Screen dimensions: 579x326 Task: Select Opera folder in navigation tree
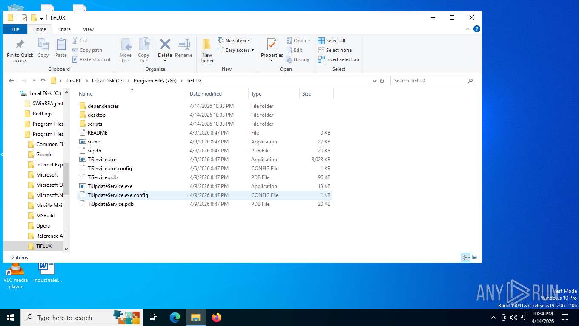pyautogui.click(x=39, y=226)
